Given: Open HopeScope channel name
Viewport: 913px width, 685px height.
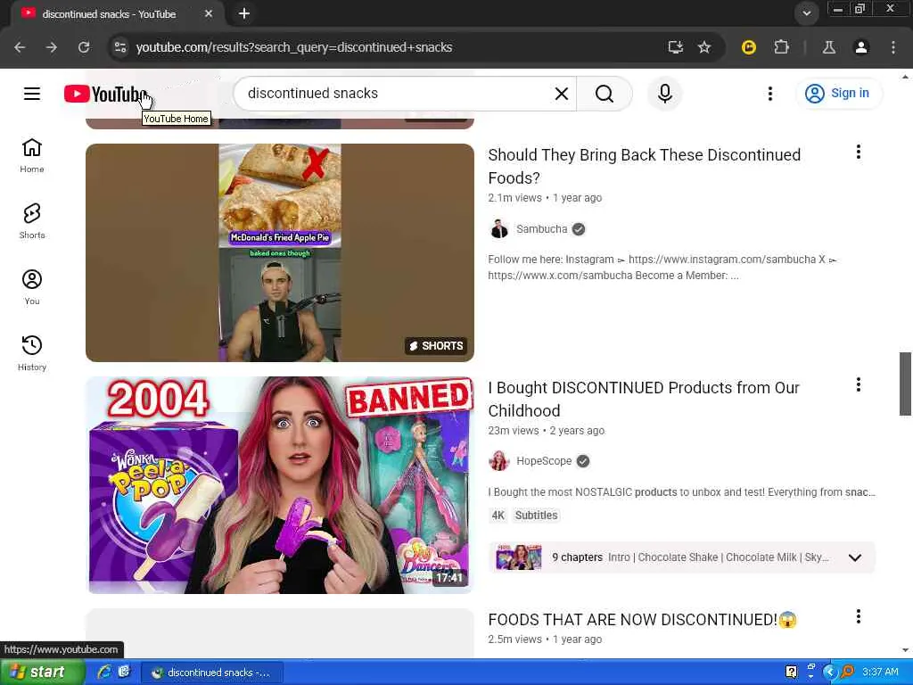Looking at the screenshot, I should tap(544, 461).
